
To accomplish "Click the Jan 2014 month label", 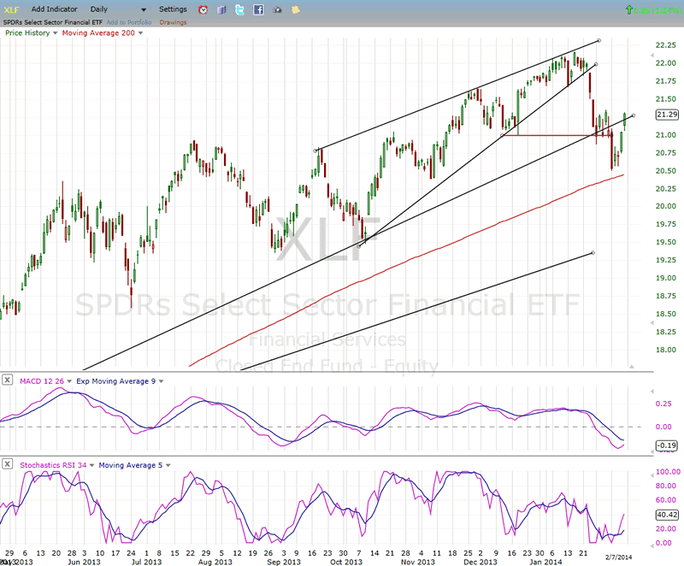I will pyautogui.click(x=545, y=562).
